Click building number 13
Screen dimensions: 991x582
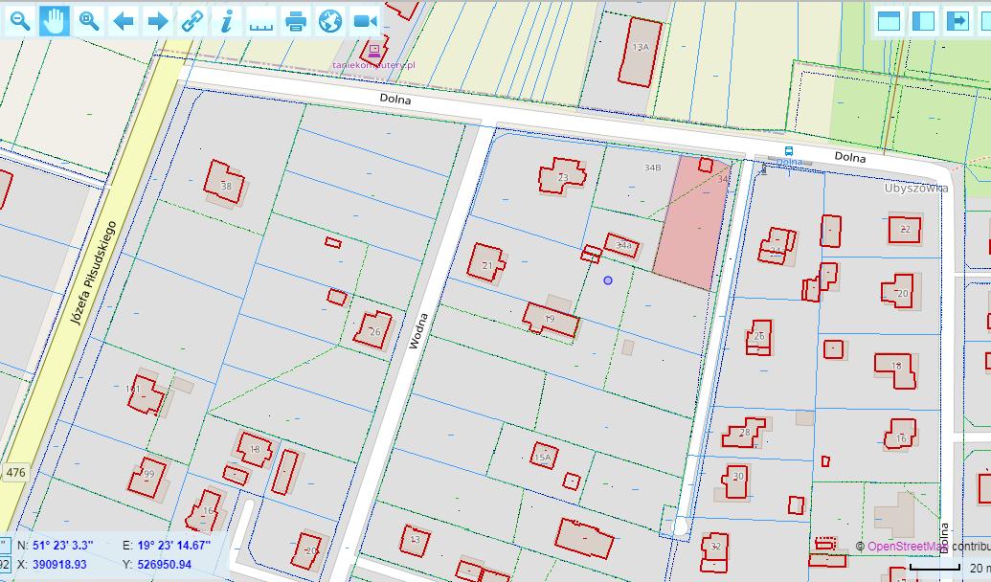coord(415,539)
